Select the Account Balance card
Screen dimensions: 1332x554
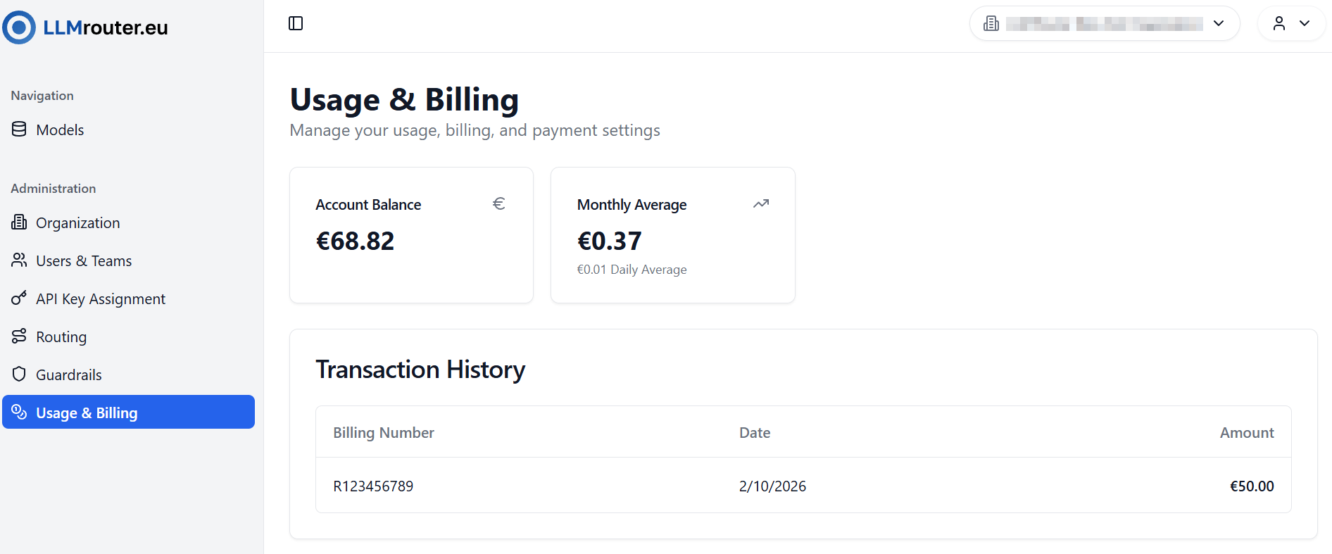pos(411,235)
